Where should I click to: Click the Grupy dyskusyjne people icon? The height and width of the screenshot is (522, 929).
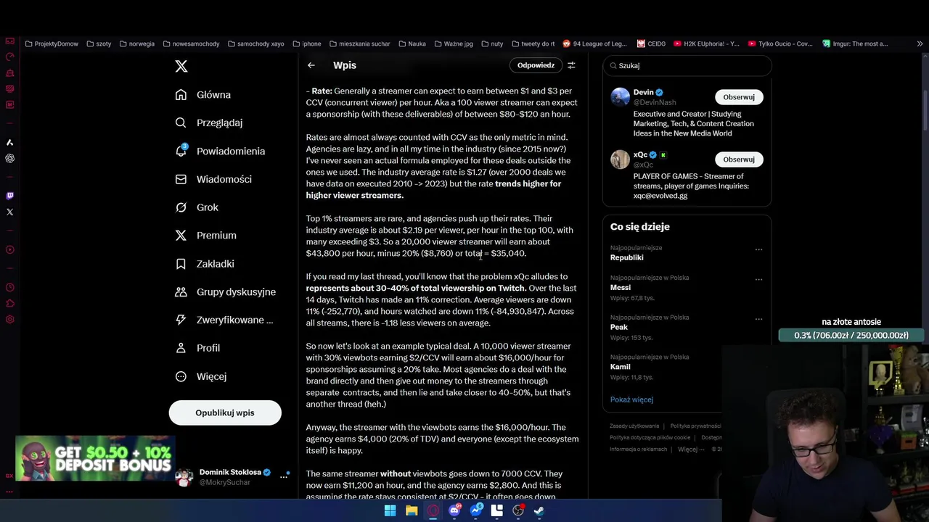tap(181, 291)
